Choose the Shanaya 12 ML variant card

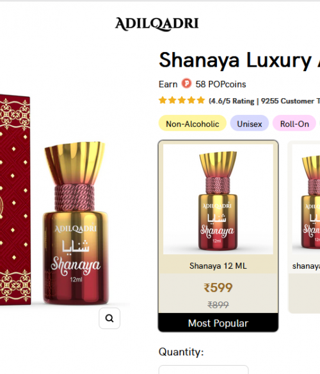[x=218, y=236]
